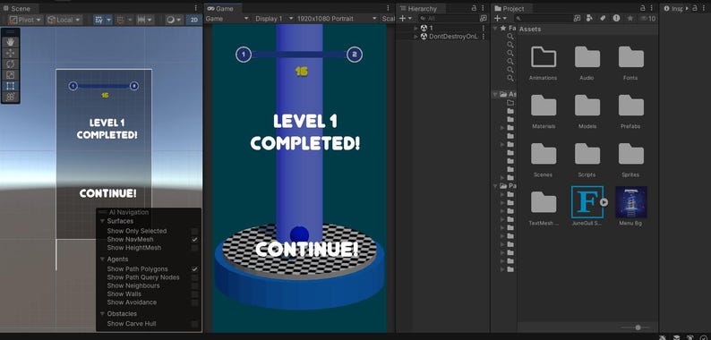Uncheck Show NavMesh checkbox

(194, 240)
